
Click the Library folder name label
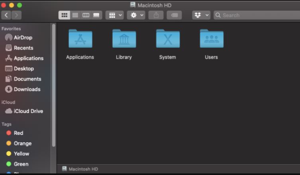pyautogui.click(x=124, y=57)
